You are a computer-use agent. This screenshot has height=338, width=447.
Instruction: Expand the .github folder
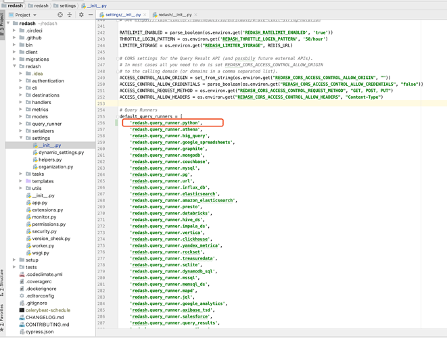click(14, 38)
